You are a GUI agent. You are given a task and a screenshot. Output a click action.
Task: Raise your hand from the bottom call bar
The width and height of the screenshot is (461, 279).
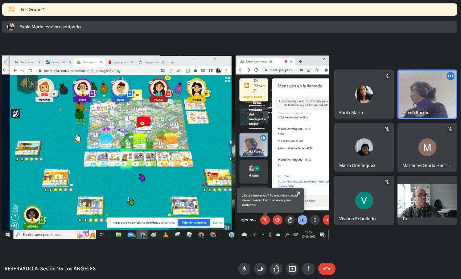[276, 269]
